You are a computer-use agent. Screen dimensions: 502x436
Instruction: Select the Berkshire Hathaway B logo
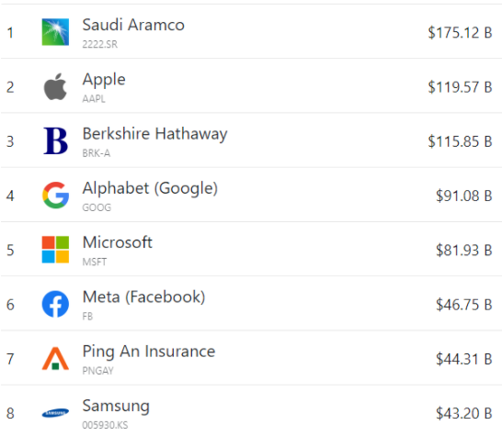(x=55, y=141)
